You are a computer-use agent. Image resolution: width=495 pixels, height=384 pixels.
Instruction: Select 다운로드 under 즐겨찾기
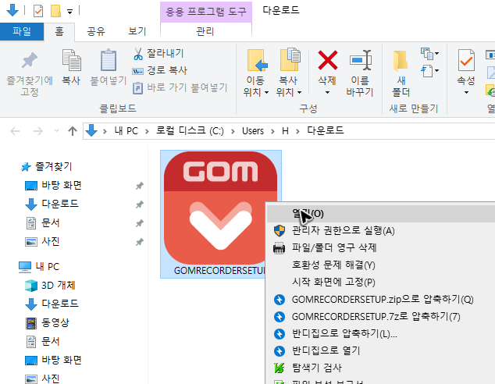coord(60,204)
